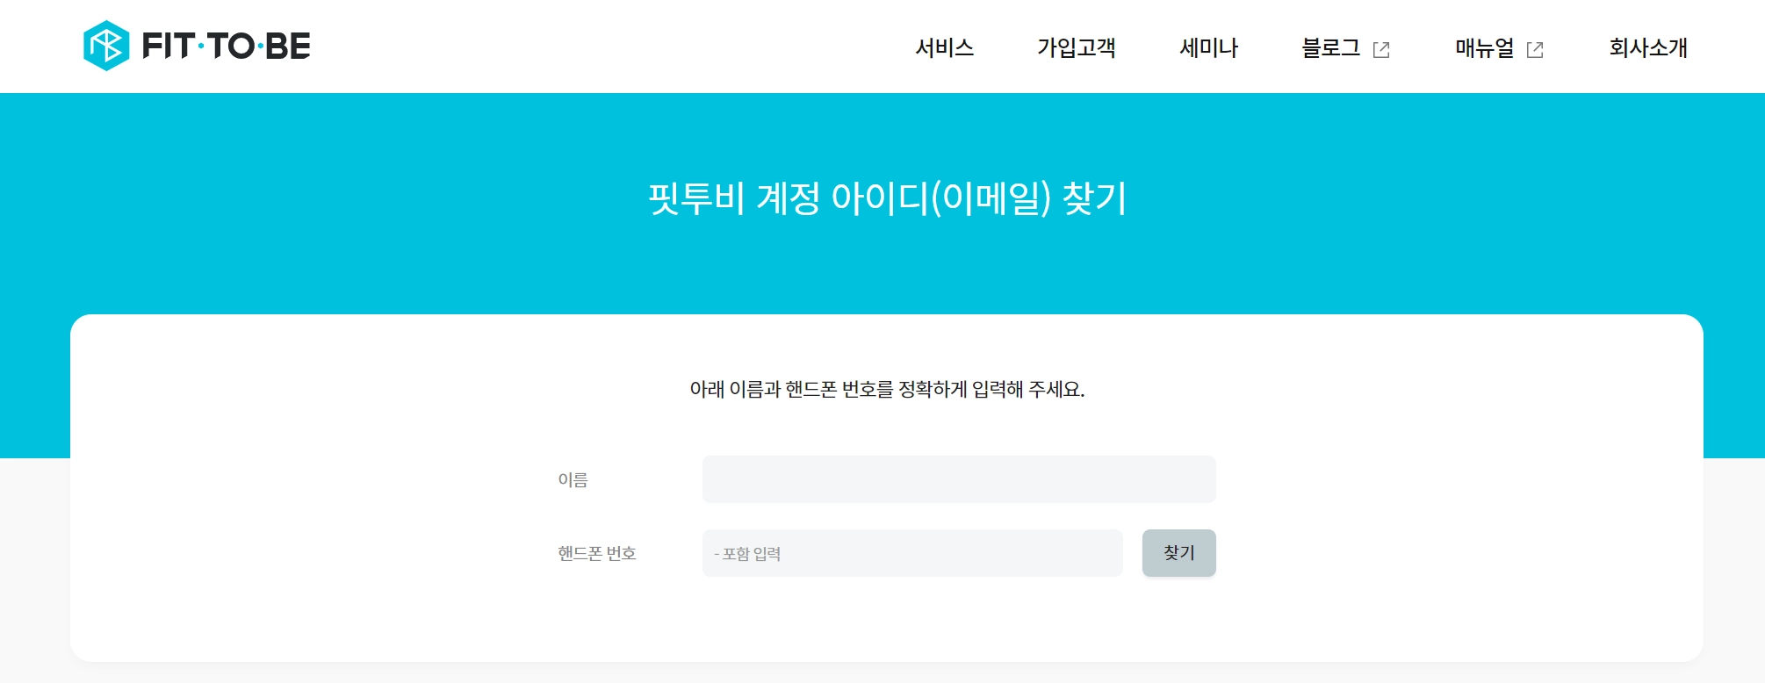Screen dimensions: 1765x683
Task: Click the FIT-TO-BE hexagon logo icon
Action: coord(106,46)
